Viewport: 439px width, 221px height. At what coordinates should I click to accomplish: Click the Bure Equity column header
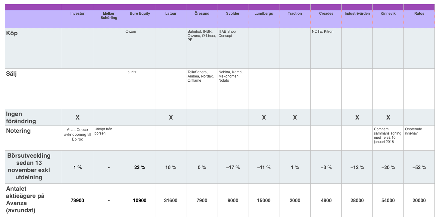coord(140,14)
